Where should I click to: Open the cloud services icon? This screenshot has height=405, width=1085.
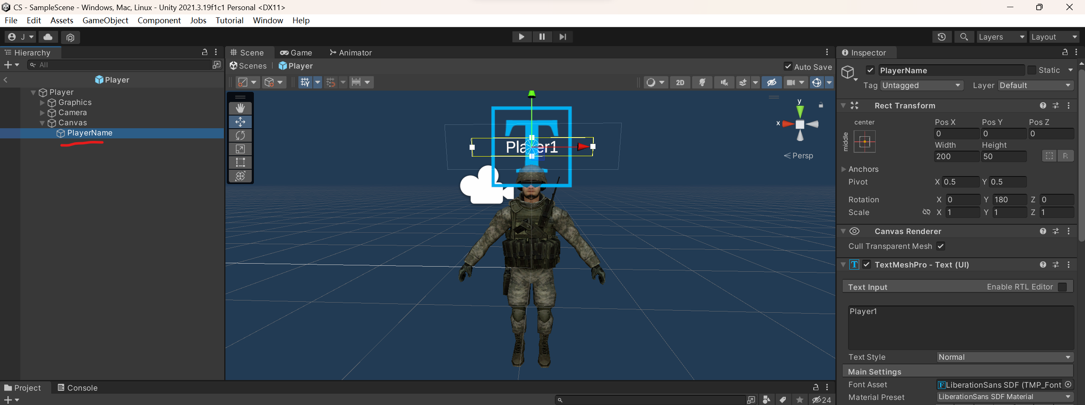[48, 37]
